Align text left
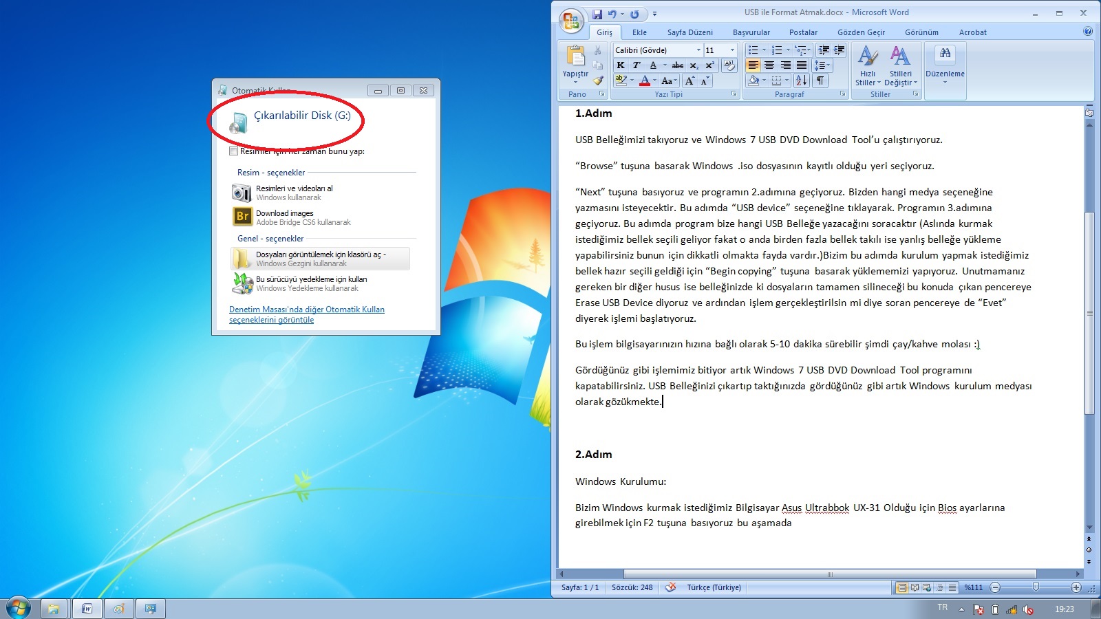 click(x=753, y=65)
